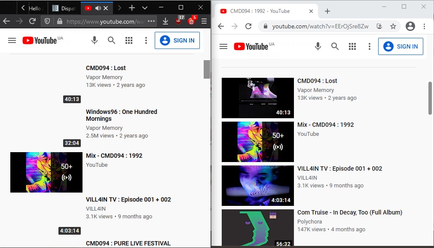Switch to the Dispat tab in Firefox
The height and width of the screenshot is (248, 434).
(x=64, y=8)
